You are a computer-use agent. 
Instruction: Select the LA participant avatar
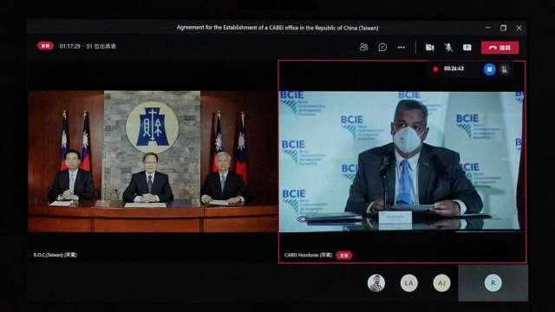pyautogui.click(x=408, y=283)
